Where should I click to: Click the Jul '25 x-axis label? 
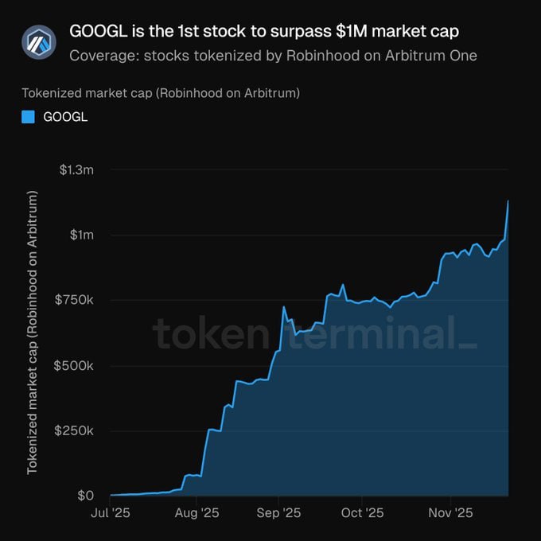pos(110,513)
